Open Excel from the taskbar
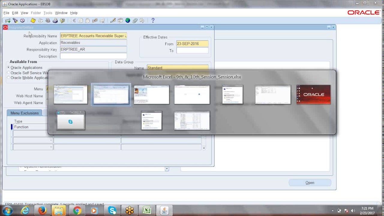This screenshot has width=384, height=216. coord(147,211)
